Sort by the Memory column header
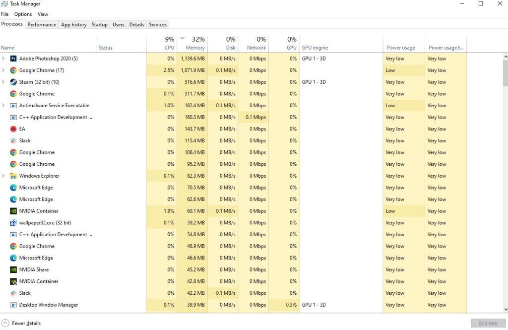 (192, 44)
